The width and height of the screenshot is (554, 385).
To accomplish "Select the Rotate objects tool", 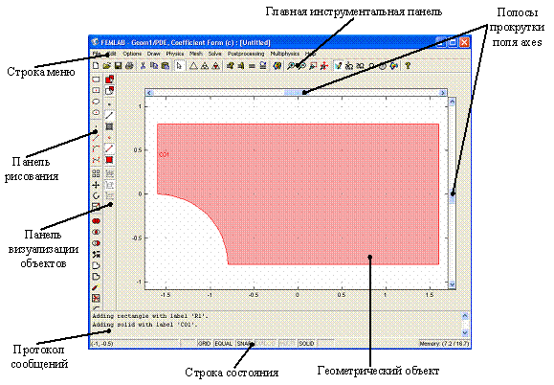I will pyautogui.click(x=96, y=196).
